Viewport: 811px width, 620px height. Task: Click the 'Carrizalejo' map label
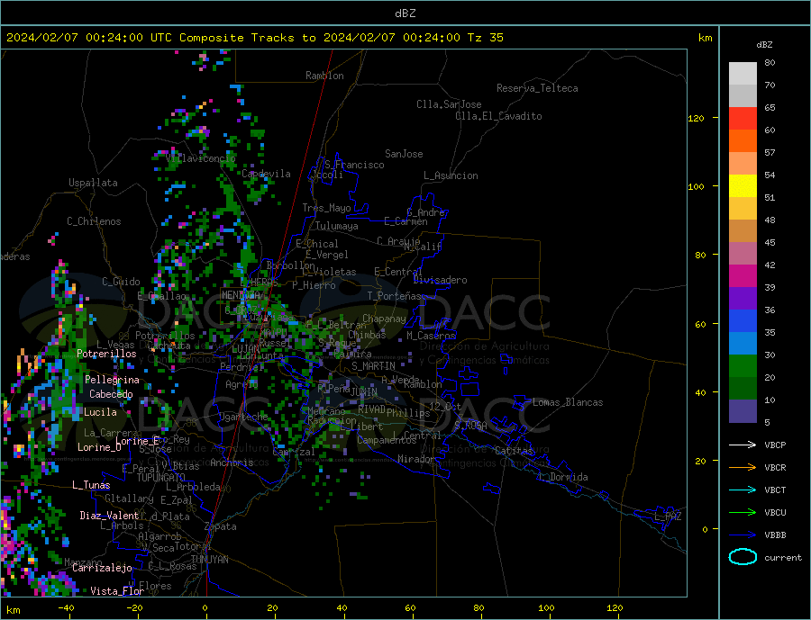click(x=102, y=568)
